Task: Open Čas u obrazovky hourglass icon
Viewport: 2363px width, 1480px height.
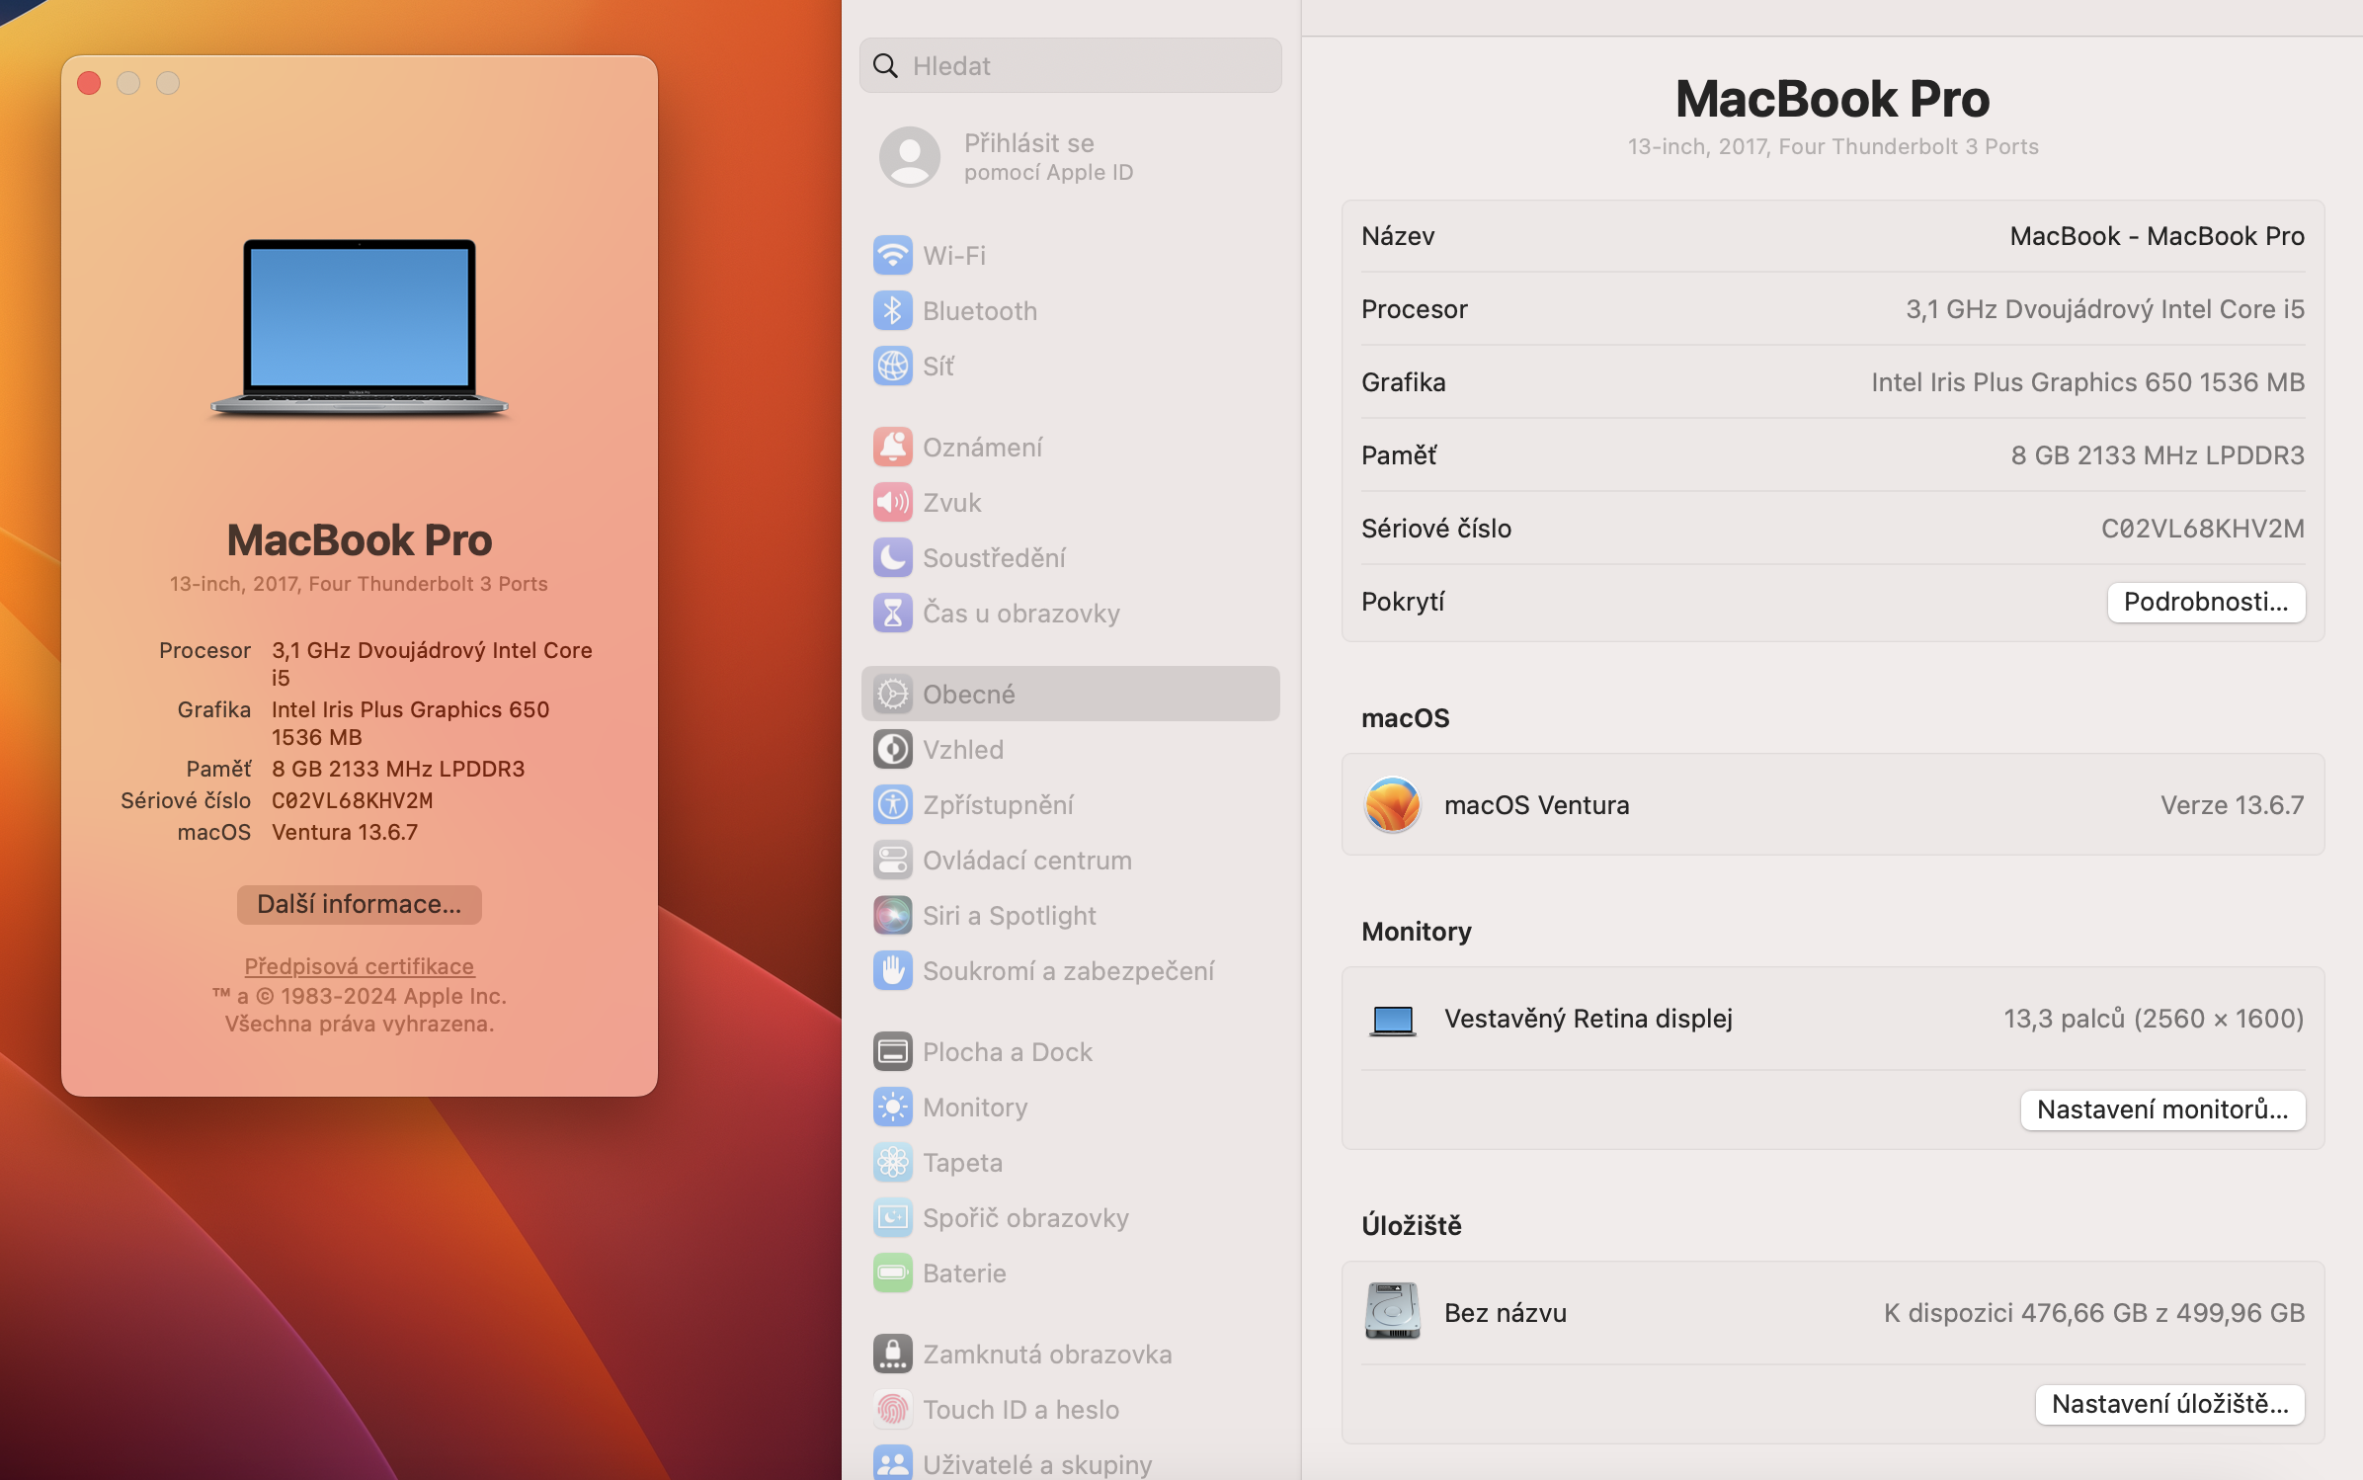Action: pos(892,614)
